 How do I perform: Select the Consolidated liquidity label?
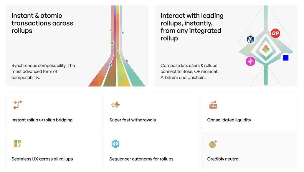[x=229, y=120]
